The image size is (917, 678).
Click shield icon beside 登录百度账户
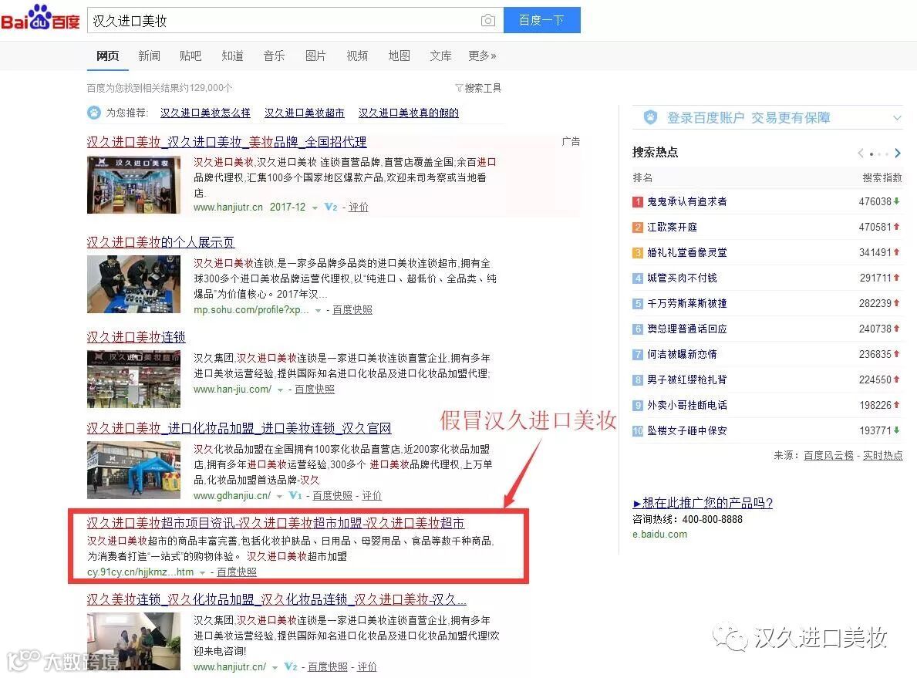[x=650, y=117]
